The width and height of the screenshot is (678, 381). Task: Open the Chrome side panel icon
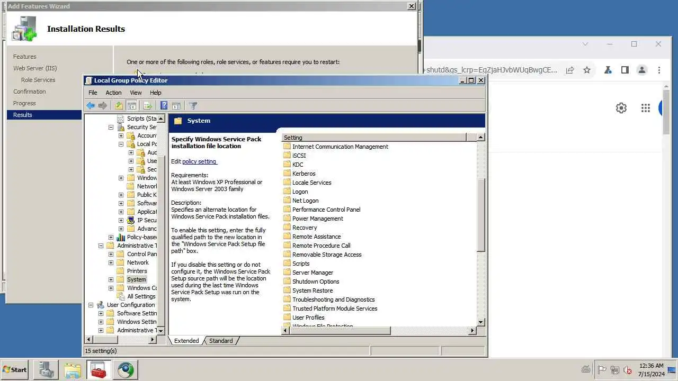(625, 70)
